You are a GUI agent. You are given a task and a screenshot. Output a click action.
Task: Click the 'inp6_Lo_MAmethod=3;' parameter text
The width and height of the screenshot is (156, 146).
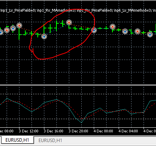click(133, 11)
